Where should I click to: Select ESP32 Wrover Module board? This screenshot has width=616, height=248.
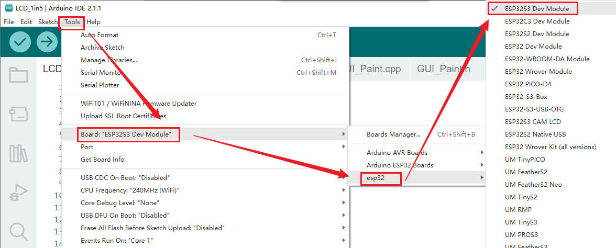[x=551, y=71]
